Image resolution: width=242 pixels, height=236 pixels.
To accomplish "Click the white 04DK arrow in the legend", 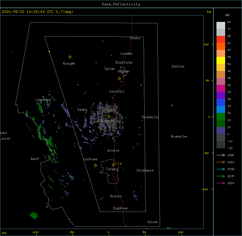I will [221, 155].
